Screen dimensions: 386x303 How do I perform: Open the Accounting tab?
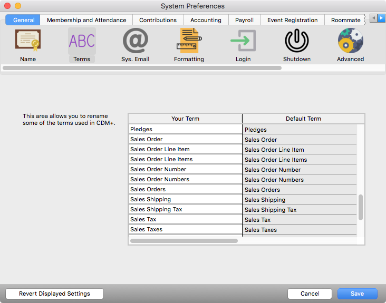(x=206, y=20)
